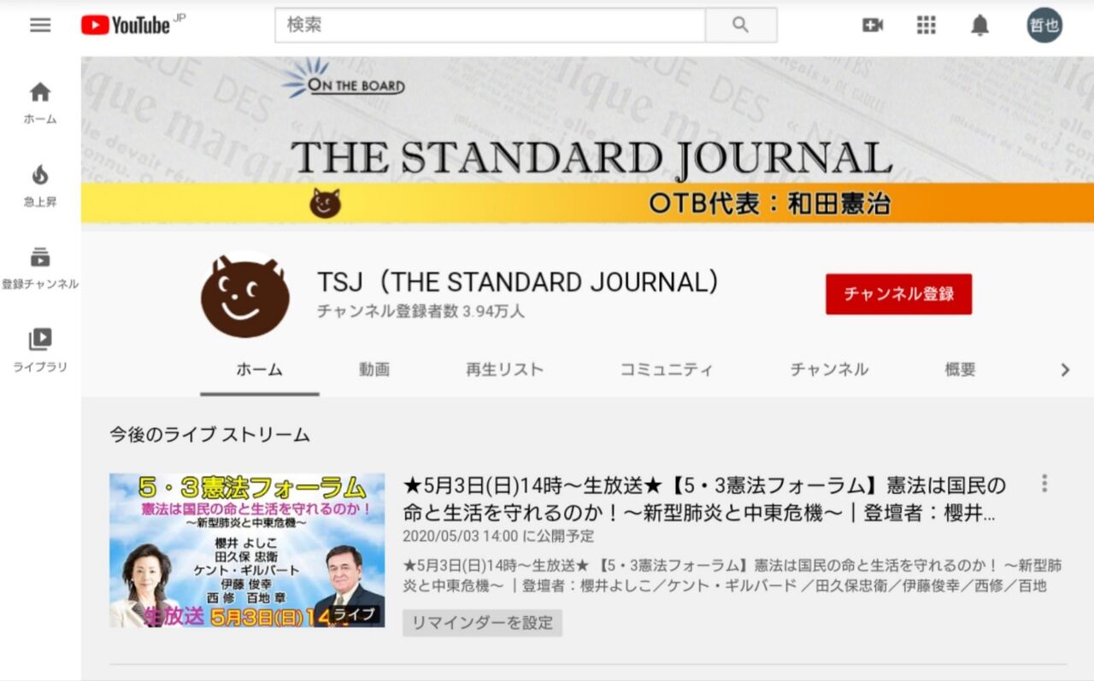
Task: Click the 今後のライブ ストリーム section heading
Action: click(x=209, y=435)
